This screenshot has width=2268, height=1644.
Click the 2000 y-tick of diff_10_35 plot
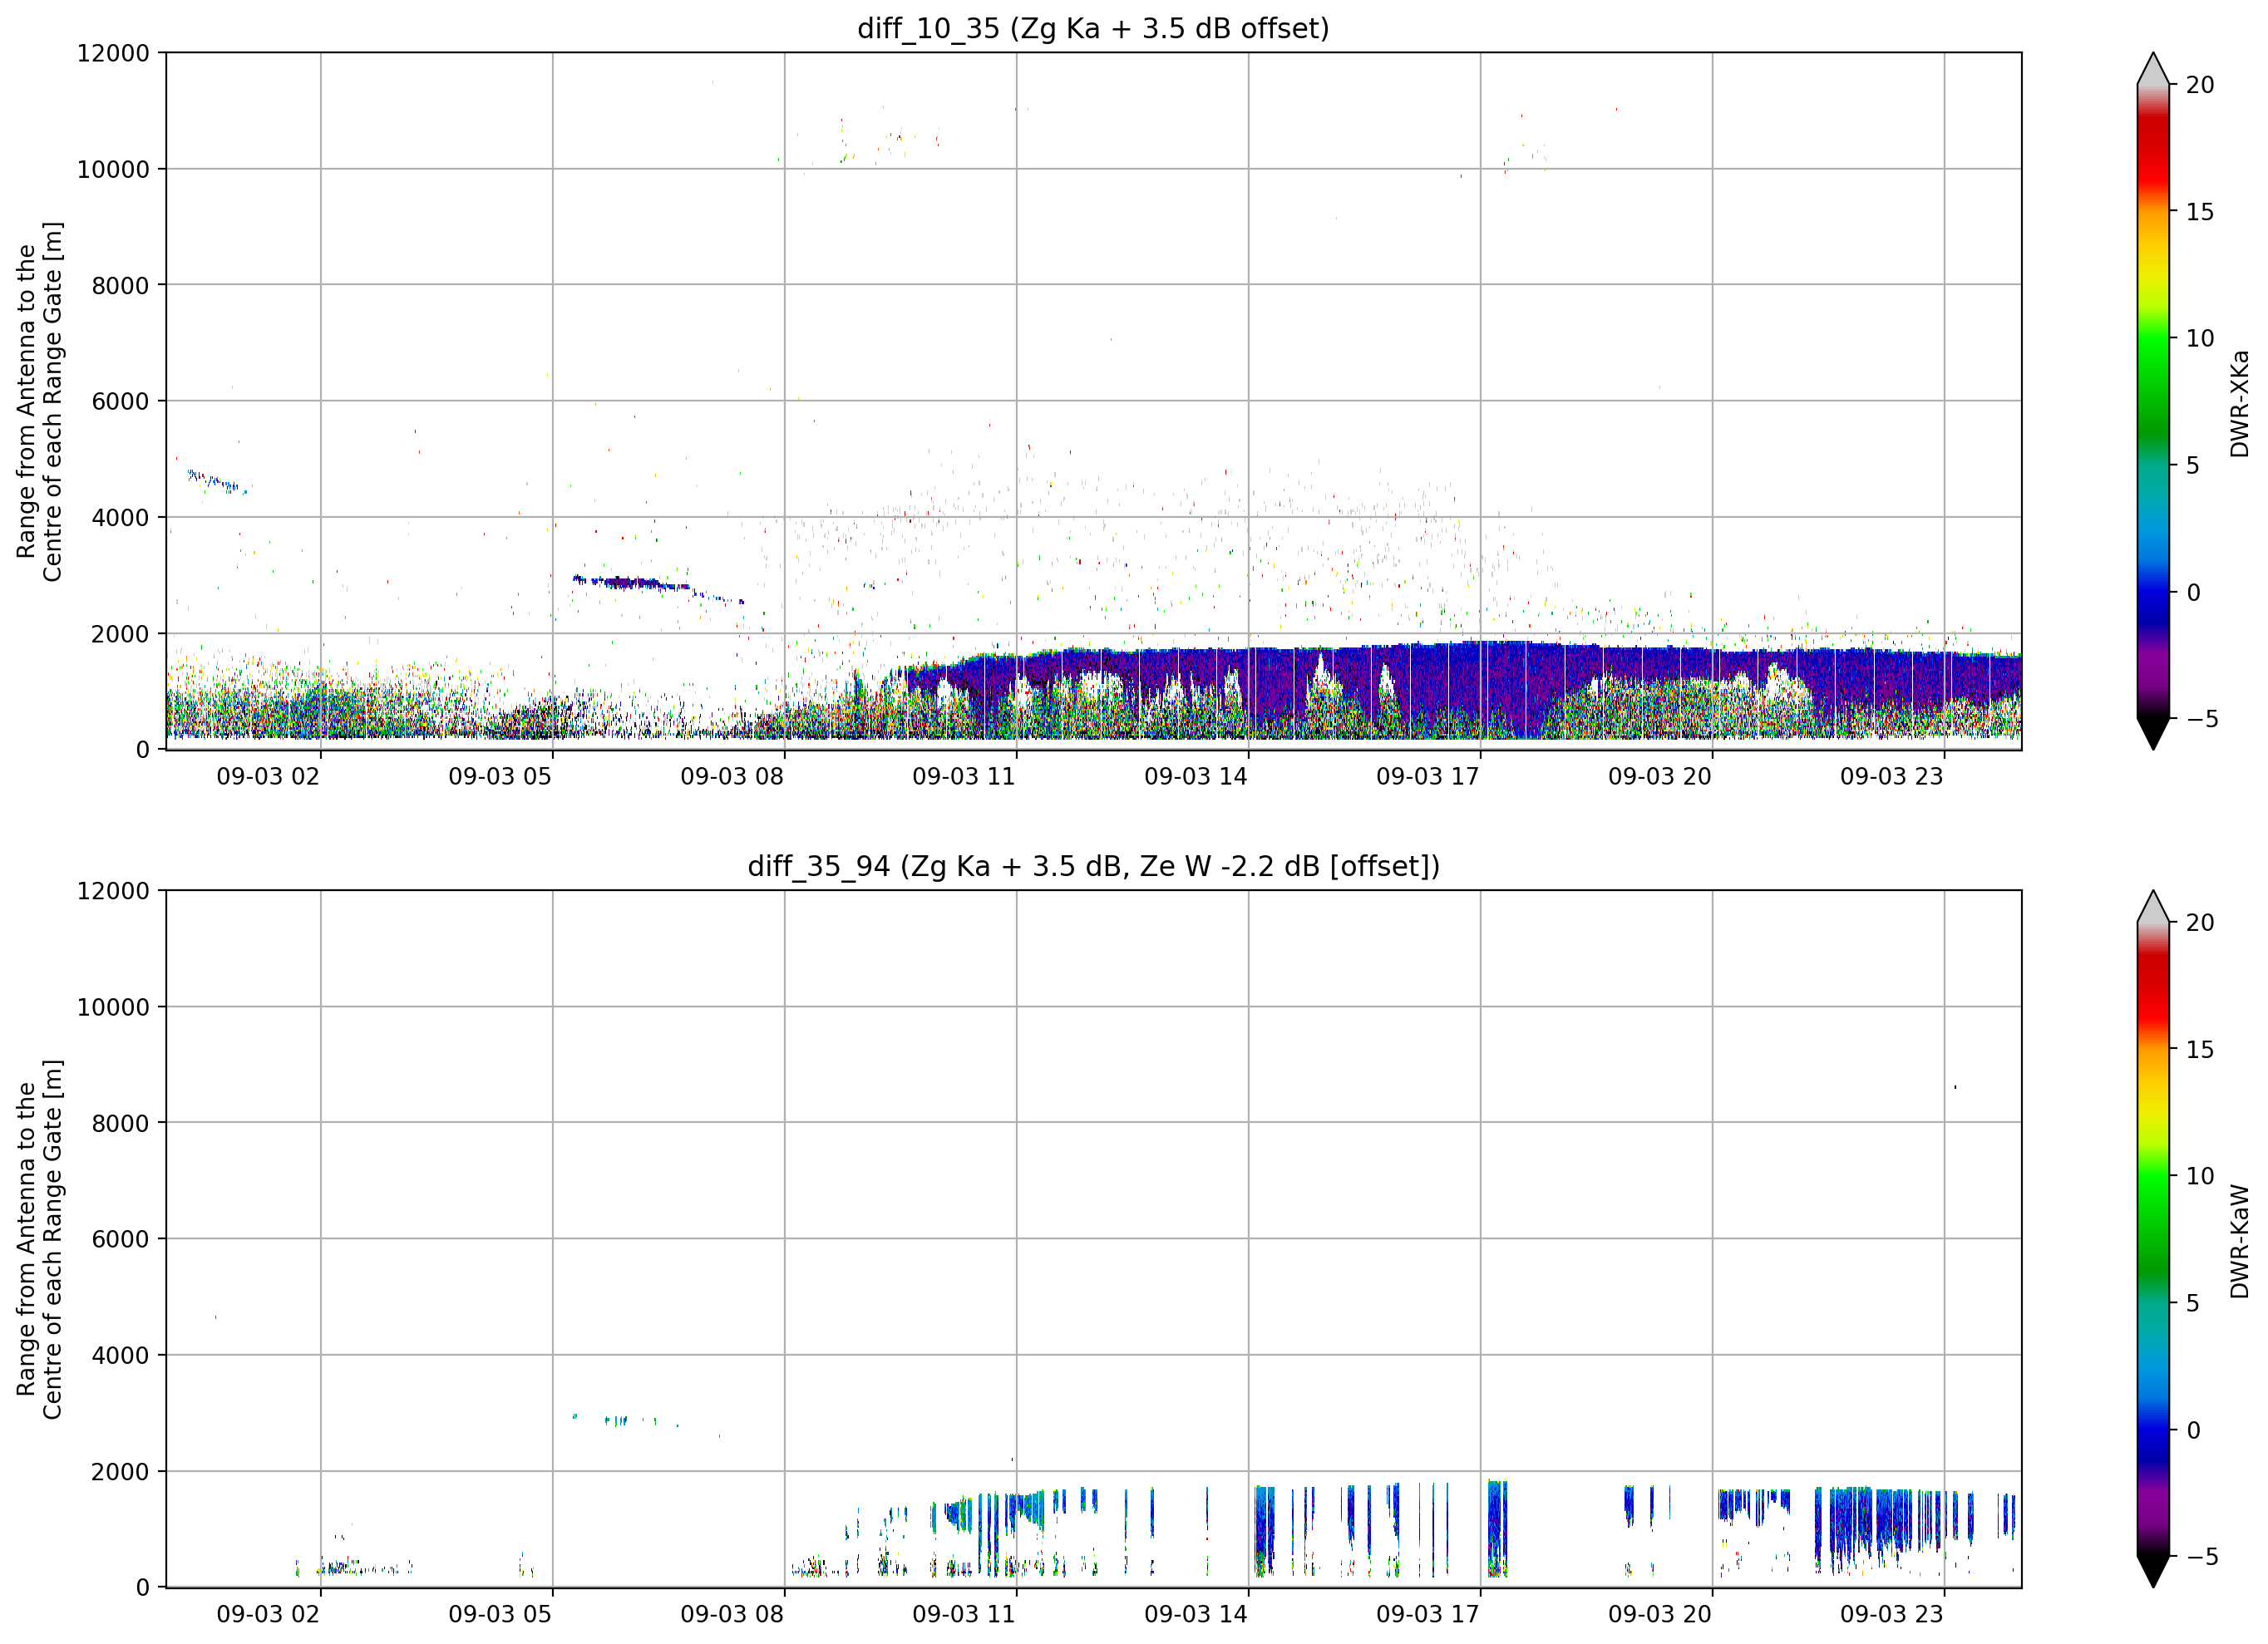click(120, 634)
